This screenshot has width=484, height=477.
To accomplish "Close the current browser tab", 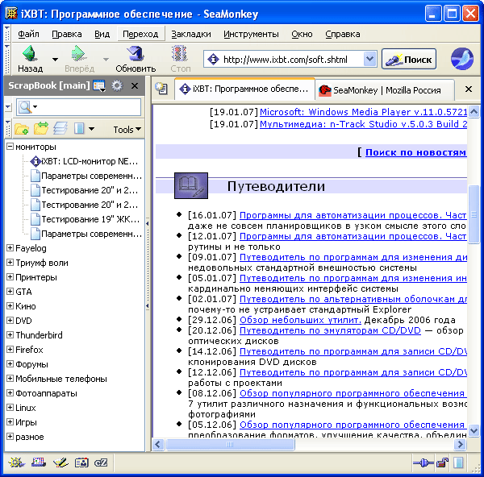I will [468, 89].
